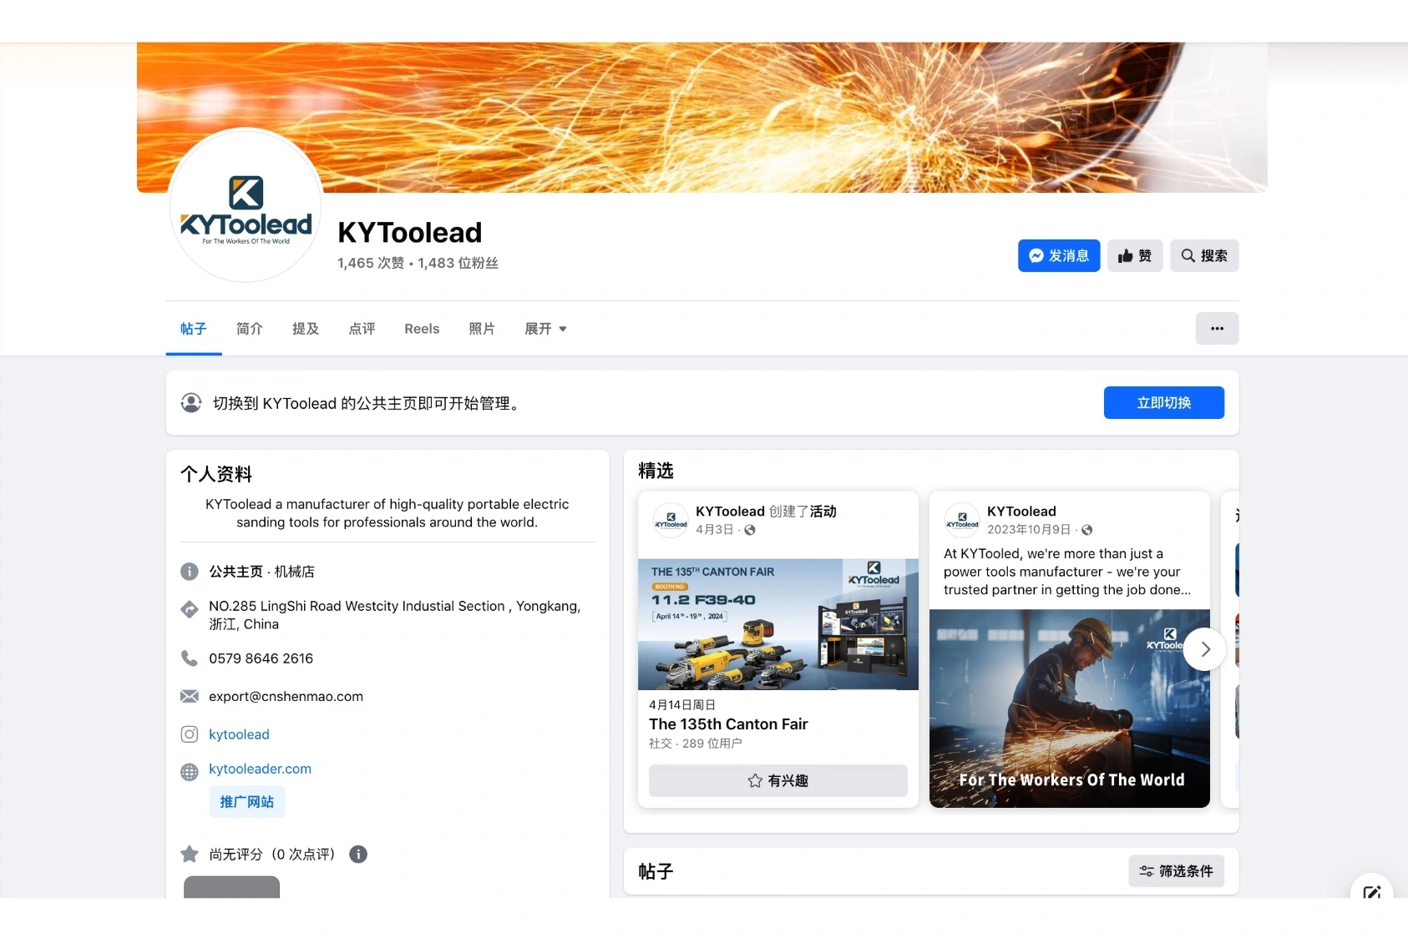
Task: Click the website globe icon
Action: tap(190, 772)
